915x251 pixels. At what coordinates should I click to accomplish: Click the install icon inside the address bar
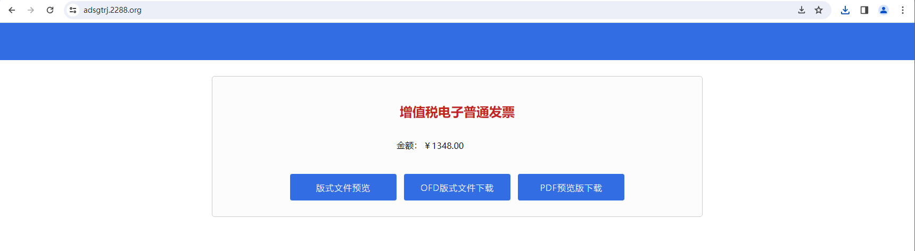pyautogui.click(x=802, y=10)
